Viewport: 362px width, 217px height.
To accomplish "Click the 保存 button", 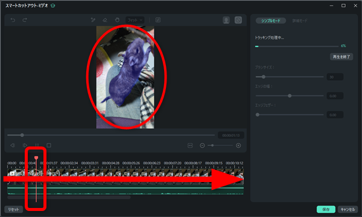I will point(326,209).
